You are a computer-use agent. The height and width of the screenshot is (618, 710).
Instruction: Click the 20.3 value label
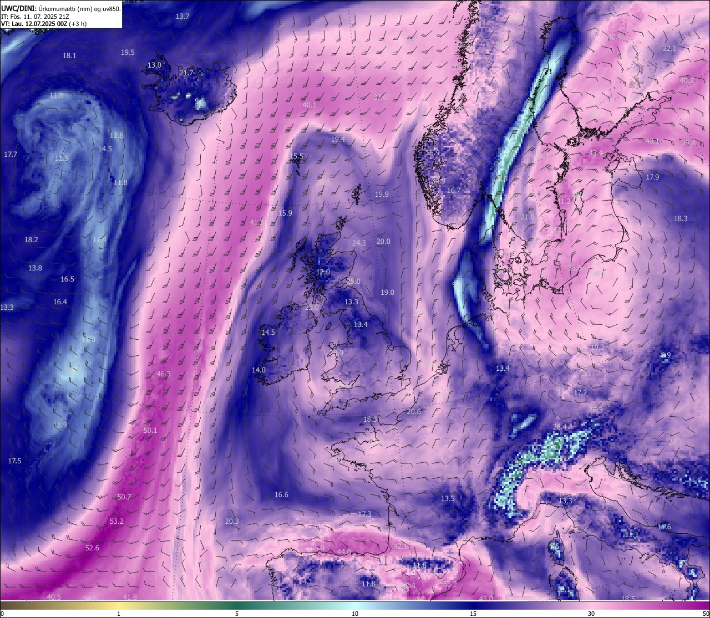click(232, 522)
